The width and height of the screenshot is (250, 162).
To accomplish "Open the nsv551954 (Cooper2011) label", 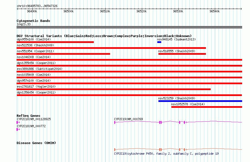I will pyautogui.click(x=35, y=51).
